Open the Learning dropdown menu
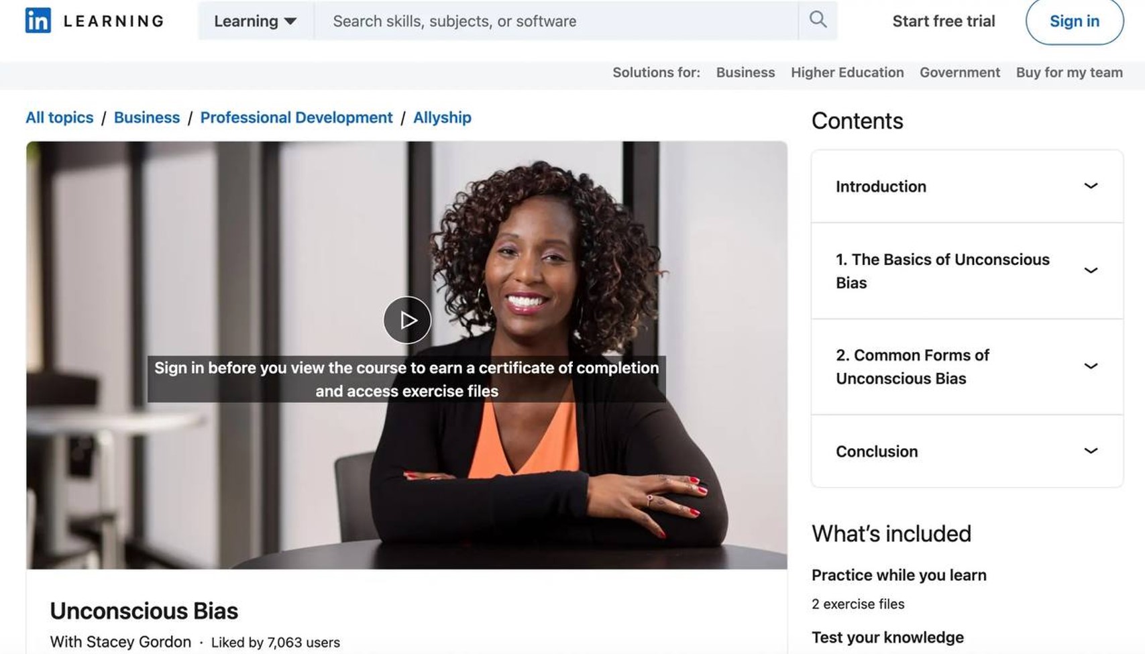The width and height of the screenshot is (1145, 654). (256, 21)
